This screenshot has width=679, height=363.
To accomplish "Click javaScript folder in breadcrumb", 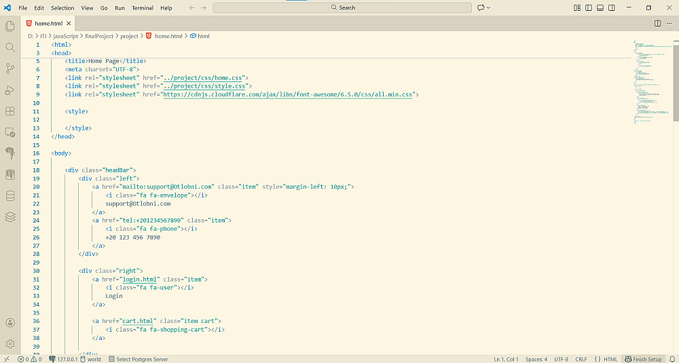I will 65,37.
